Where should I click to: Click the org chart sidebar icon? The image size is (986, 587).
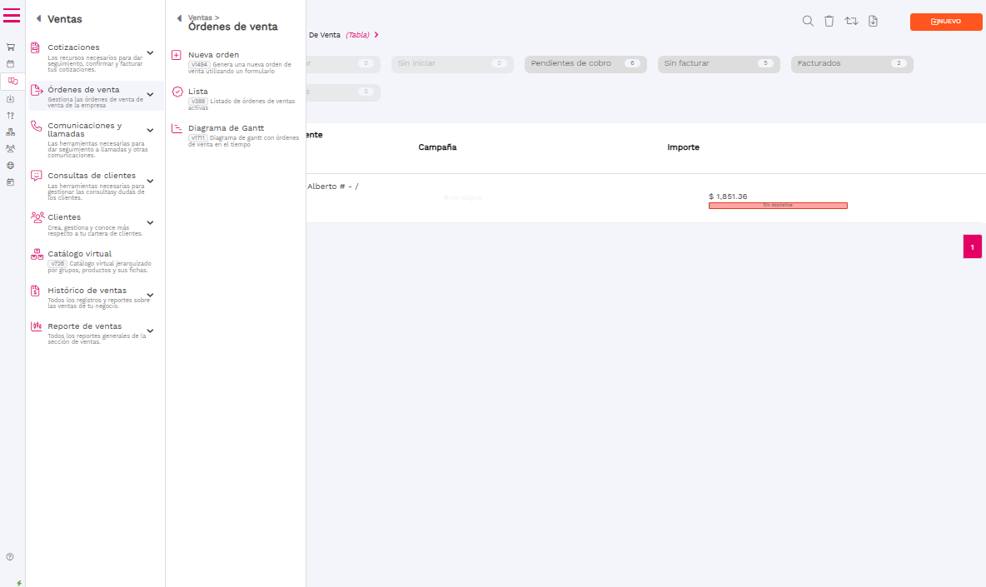[x=10, y=132]
